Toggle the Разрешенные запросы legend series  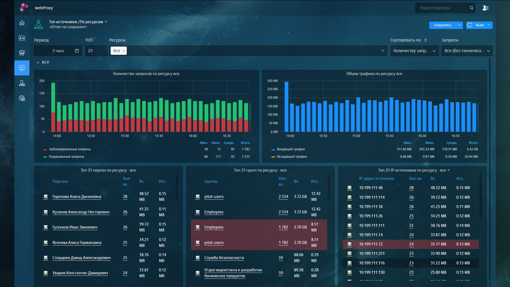[x=66, y=157]
